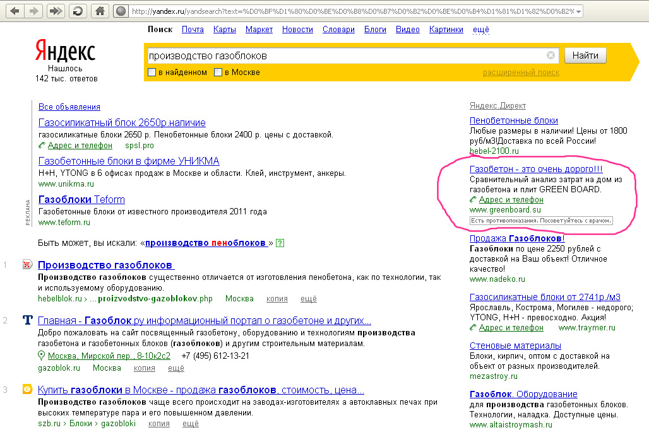Go back using the browser back arrow
Screen dimensions: 649x435
coord(15,11)
